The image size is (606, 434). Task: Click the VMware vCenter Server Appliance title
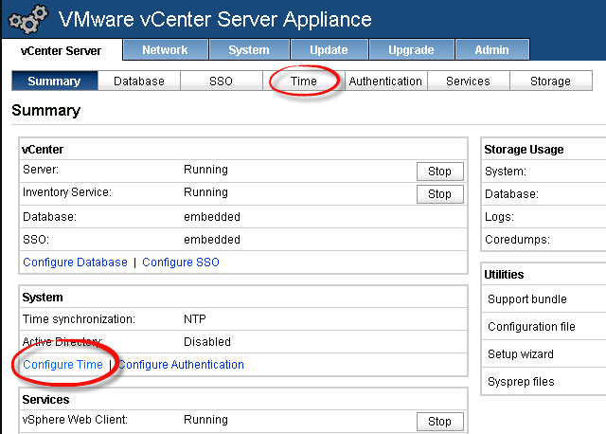215,19
